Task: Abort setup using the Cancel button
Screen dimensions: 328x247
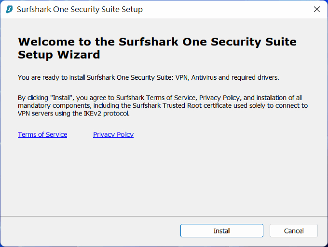Action: [x=293, y=231]
